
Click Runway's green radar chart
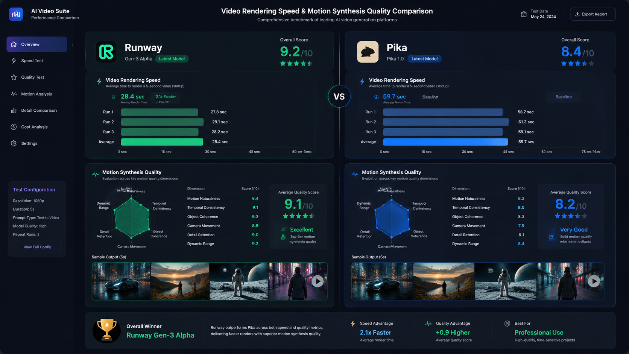click(132, 217)
